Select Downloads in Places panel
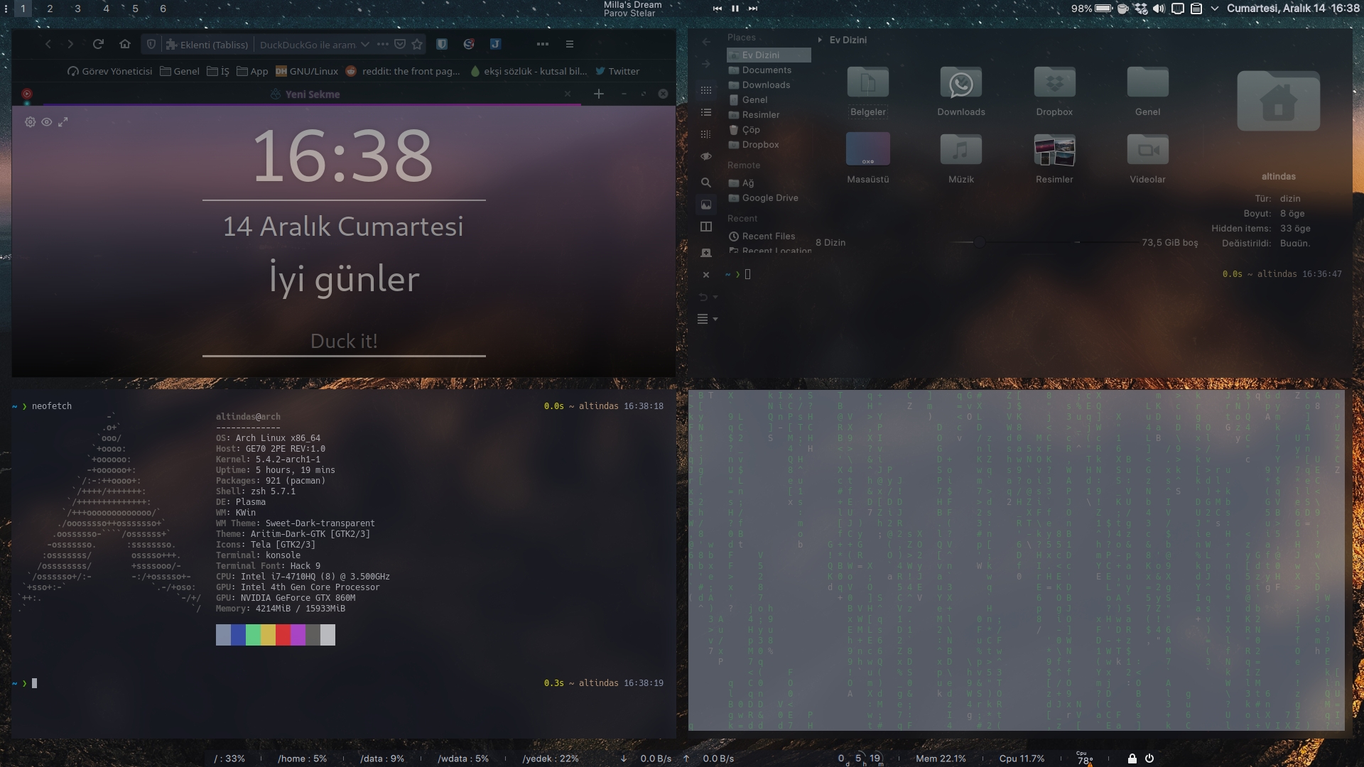The image size is (1364, 767). [x=769, y=85]
